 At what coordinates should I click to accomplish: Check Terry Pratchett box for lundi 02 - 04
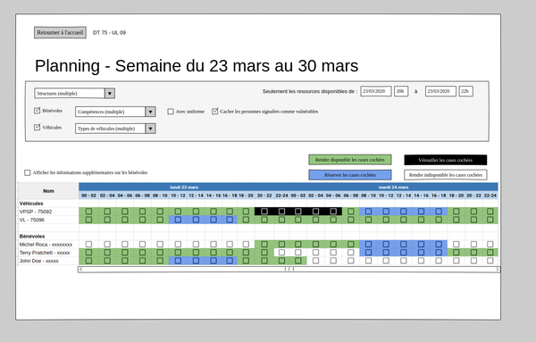tap(107, 253)
